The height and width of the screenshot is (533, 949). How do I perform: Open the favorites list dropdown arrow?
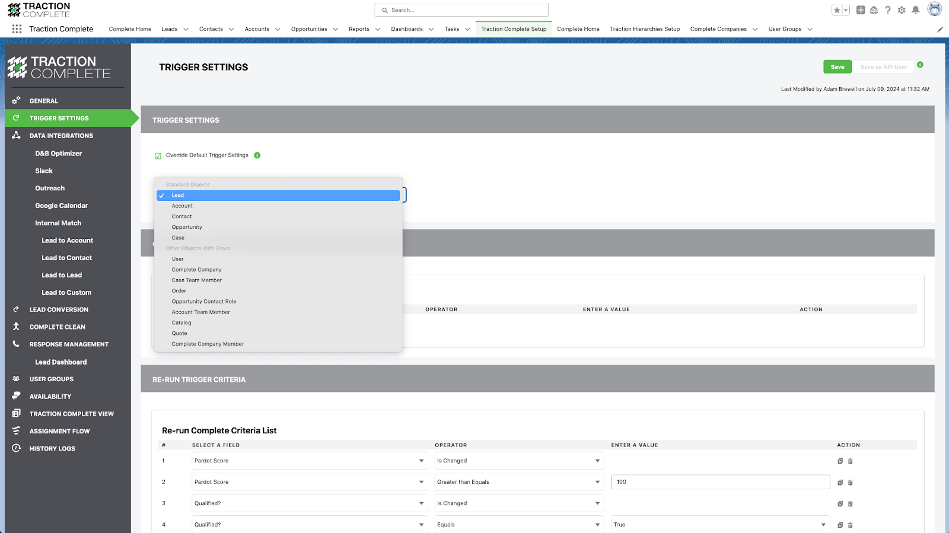[846, 10]
